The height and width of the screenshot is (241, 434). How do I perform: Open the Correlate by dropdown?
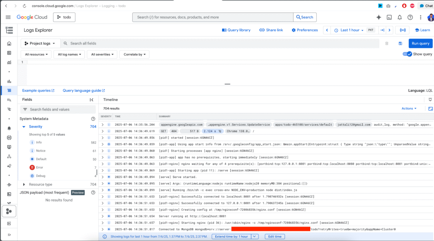coord(134,55)
